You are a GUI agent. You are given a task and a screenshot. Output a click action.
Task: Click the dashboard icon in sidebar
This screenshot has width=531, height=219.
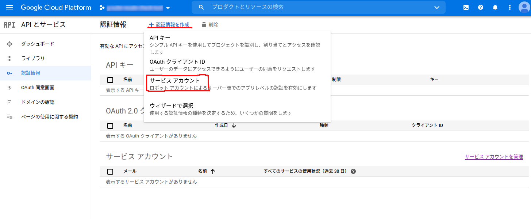click(x=10, y=44)
